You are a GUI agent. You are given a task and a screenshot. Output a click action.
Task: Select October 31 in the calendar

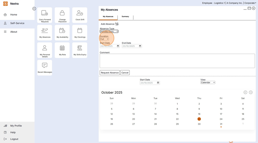(221, 124)
